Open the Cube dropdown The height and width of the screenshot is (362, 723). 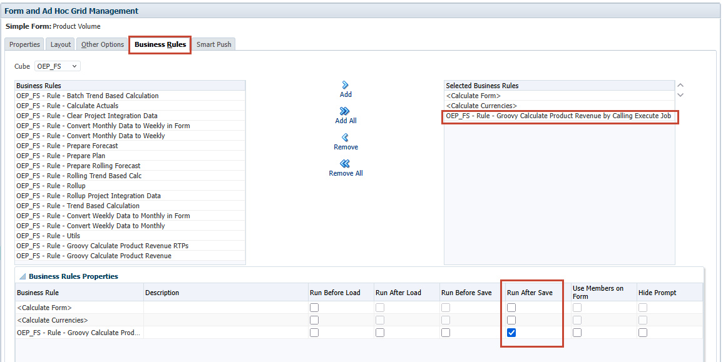click(x=73, y=66)
